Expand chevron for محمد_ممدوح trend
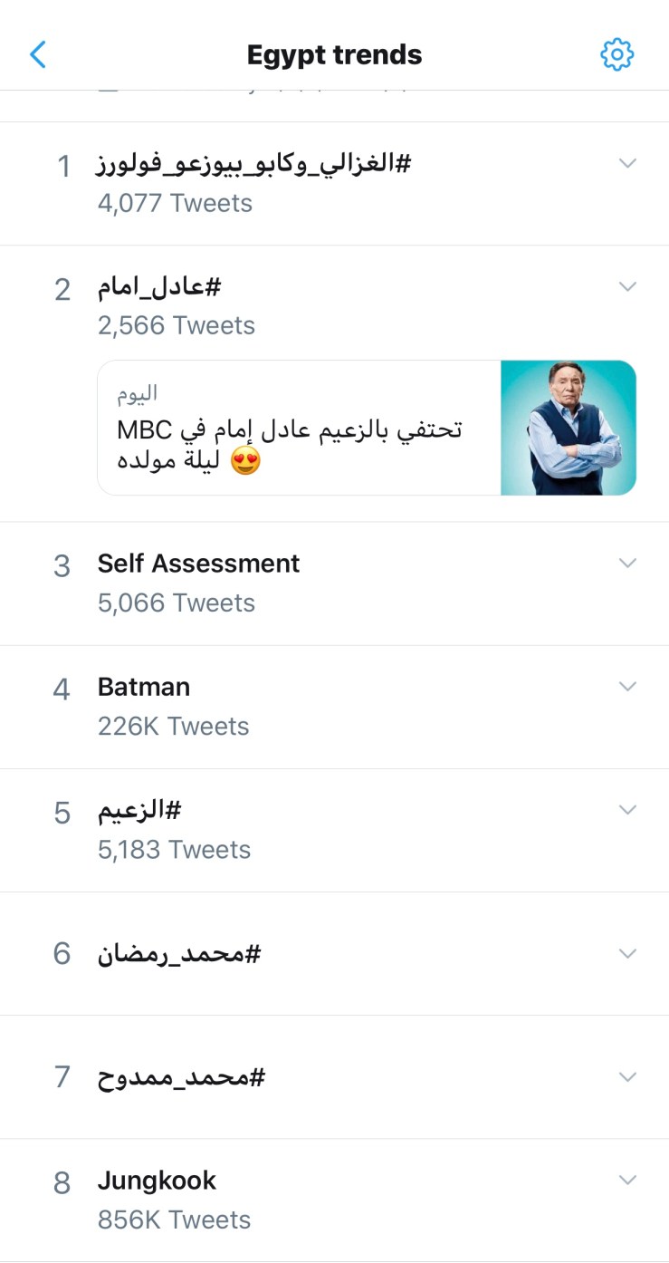Viewport: 669px width, 1263px height. click(627, 1076)
